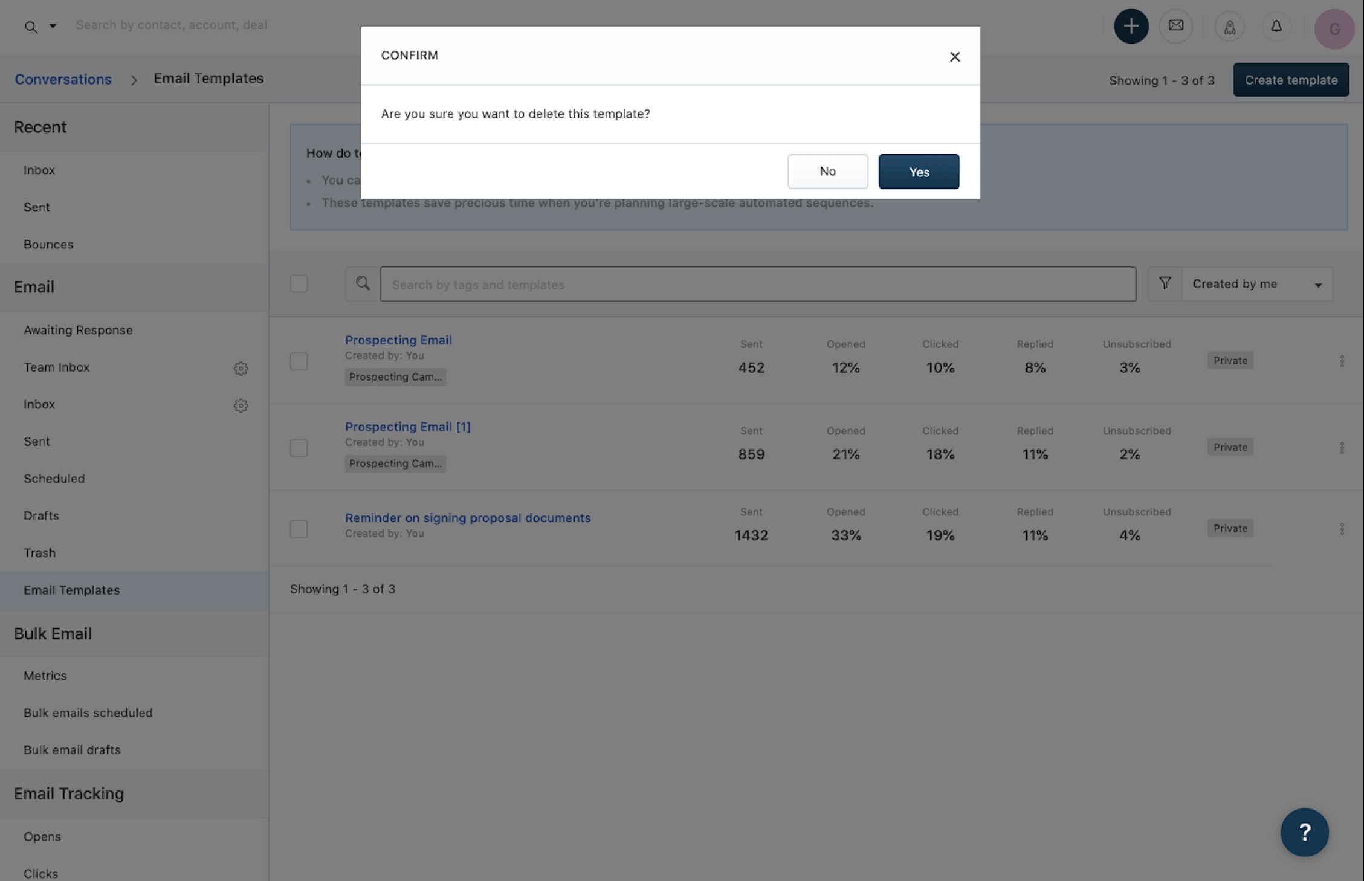1364x881 pixels.
Task: Open the user avatar G menu
Action: click(1334, 28)
